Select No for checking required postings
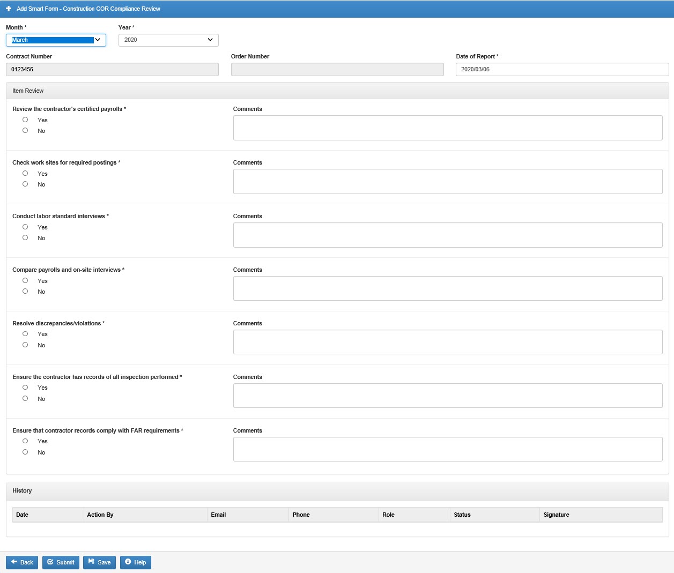674x573 pixels. click(25, 184)
